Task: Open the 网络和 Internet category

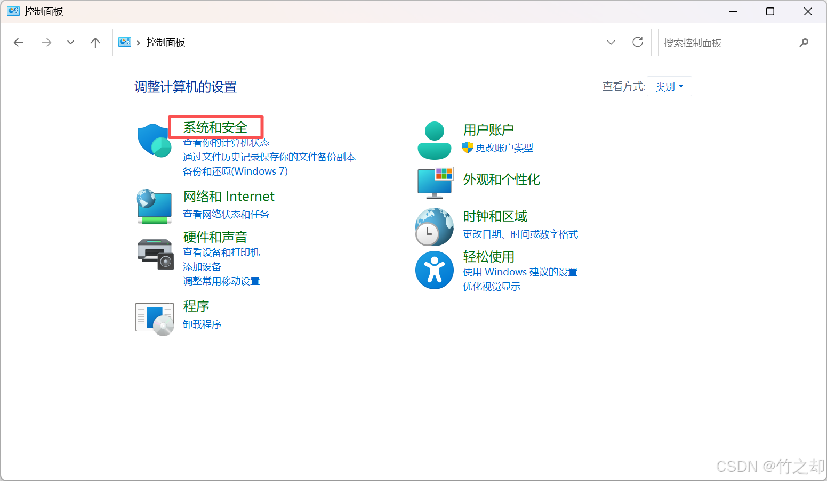Action: point(229,197)
